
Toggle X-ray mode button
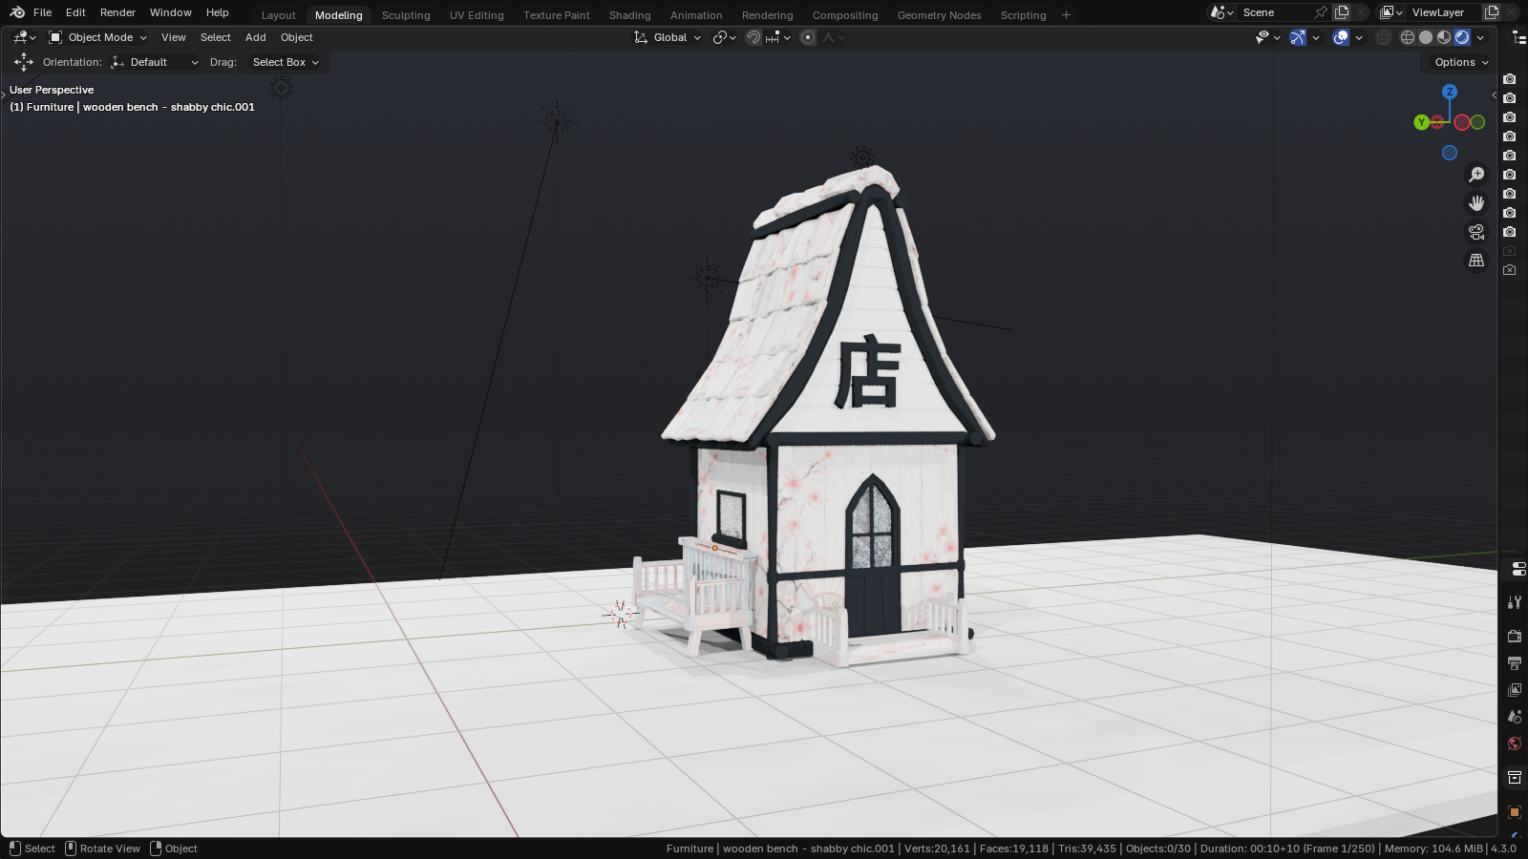click(1383, 37)
